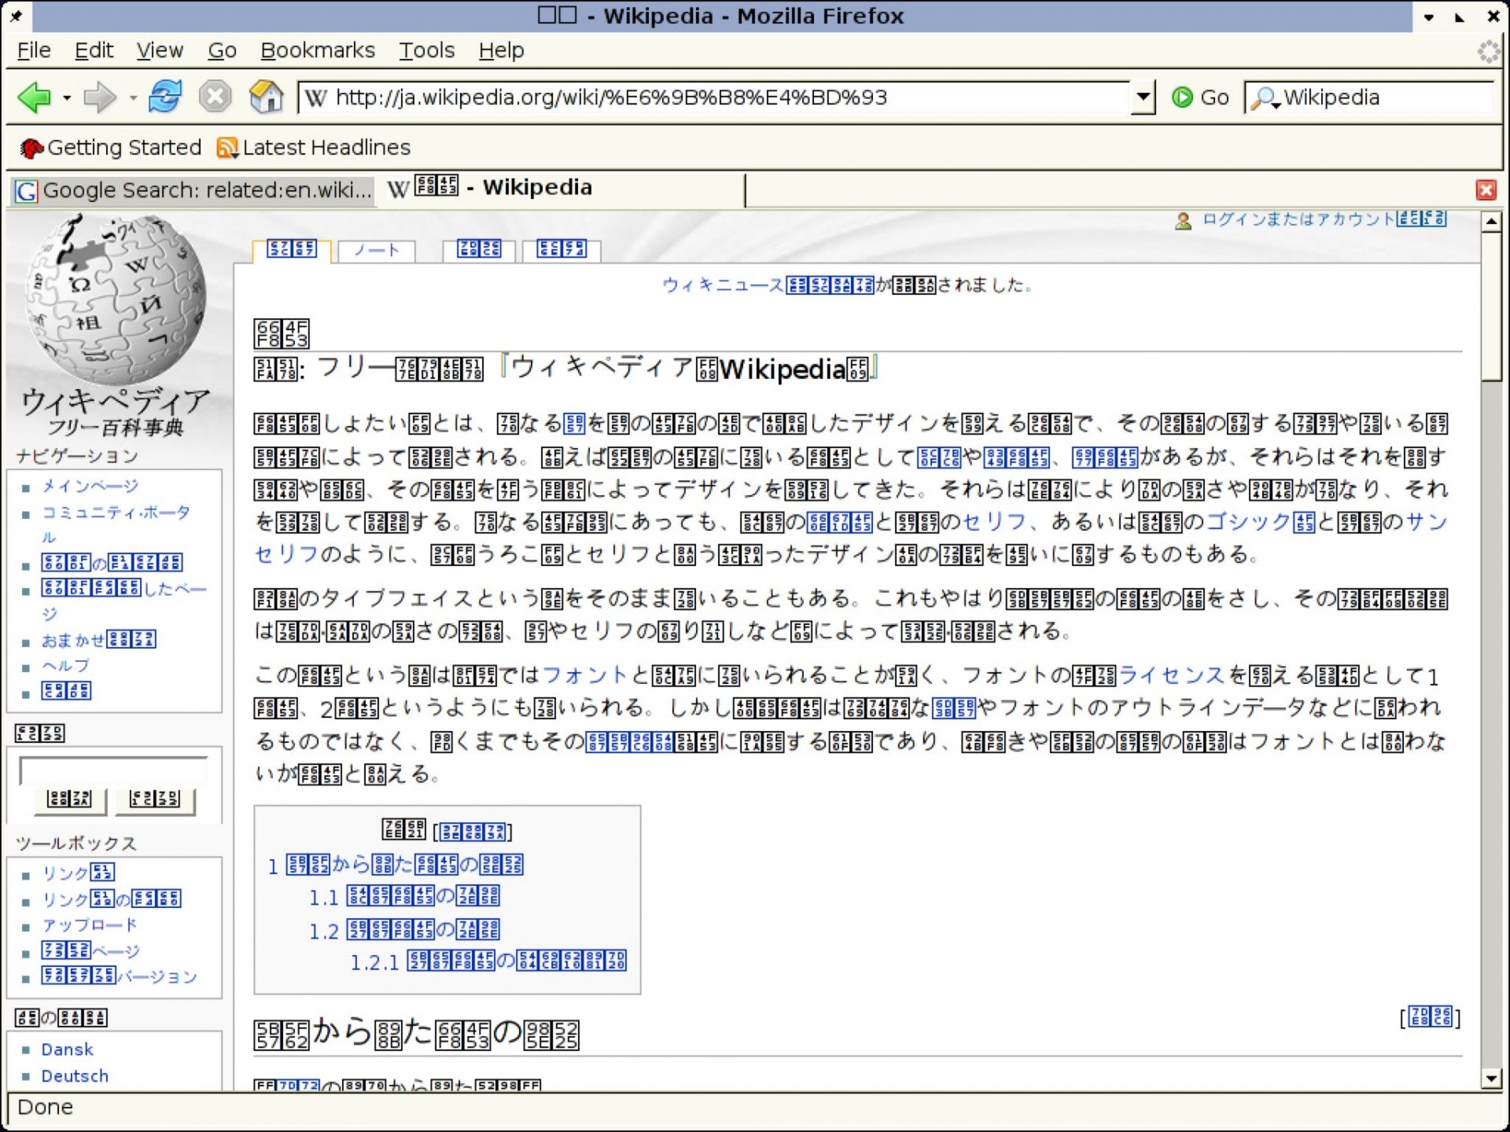
Task: Click the green Back arrow button
Action: [x=34, y=97]
